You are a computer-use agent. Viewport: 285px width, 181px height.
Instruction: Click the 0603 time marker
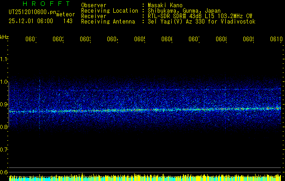click(x=85, y=39)
